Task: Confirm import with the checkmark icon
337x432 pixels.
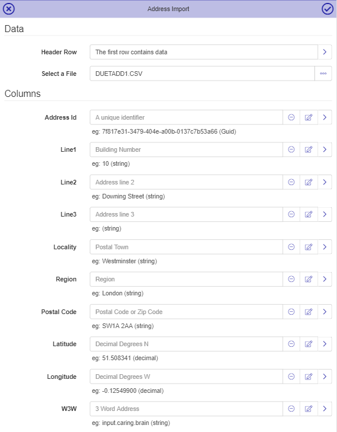Action: tap(327, 9)
